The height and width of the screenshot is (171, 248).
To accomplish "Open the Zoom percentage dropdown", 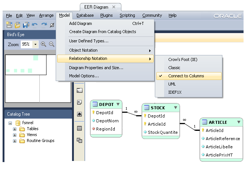I will tap(36, 44).
